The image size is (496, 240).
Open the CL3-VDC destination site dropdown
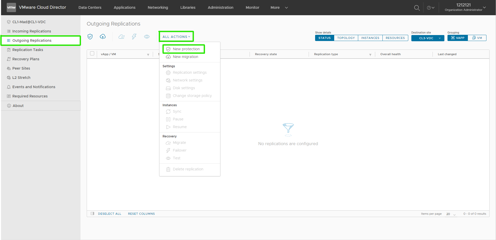(x=428, y=38)
